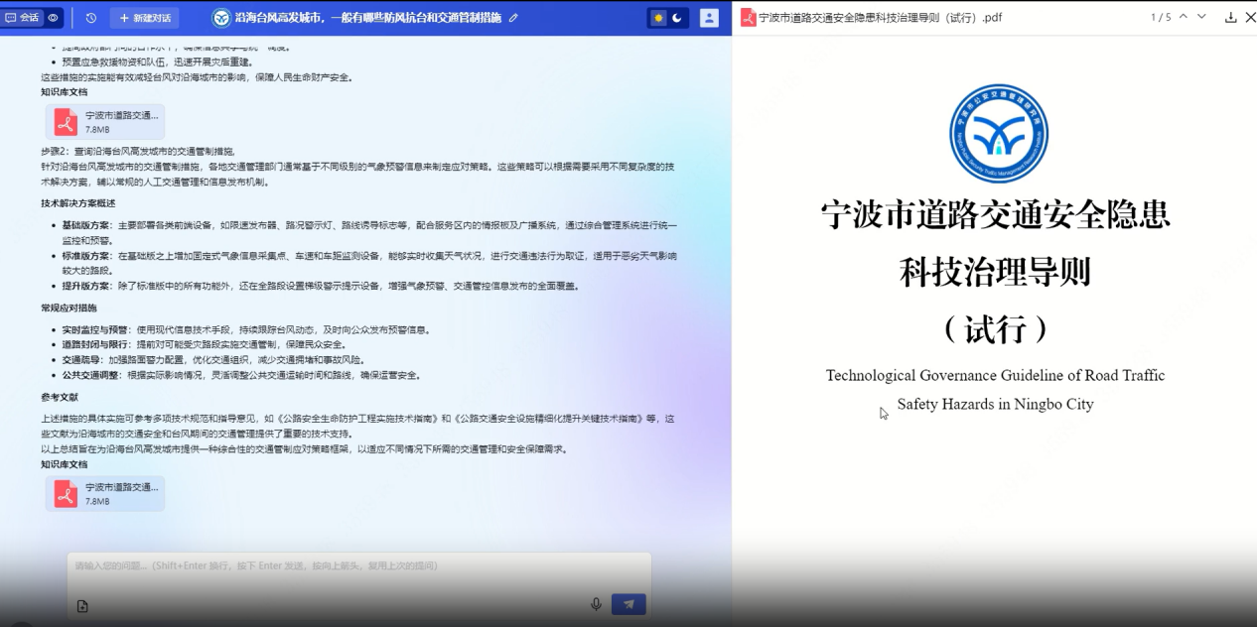Click the up chevron to go to previous page
The width and height of the screenshot is (1257, 627).
(x=1183, y=17)
